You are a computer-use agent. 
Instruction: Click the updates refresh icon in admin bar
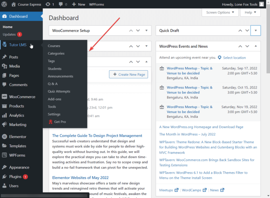48,4
